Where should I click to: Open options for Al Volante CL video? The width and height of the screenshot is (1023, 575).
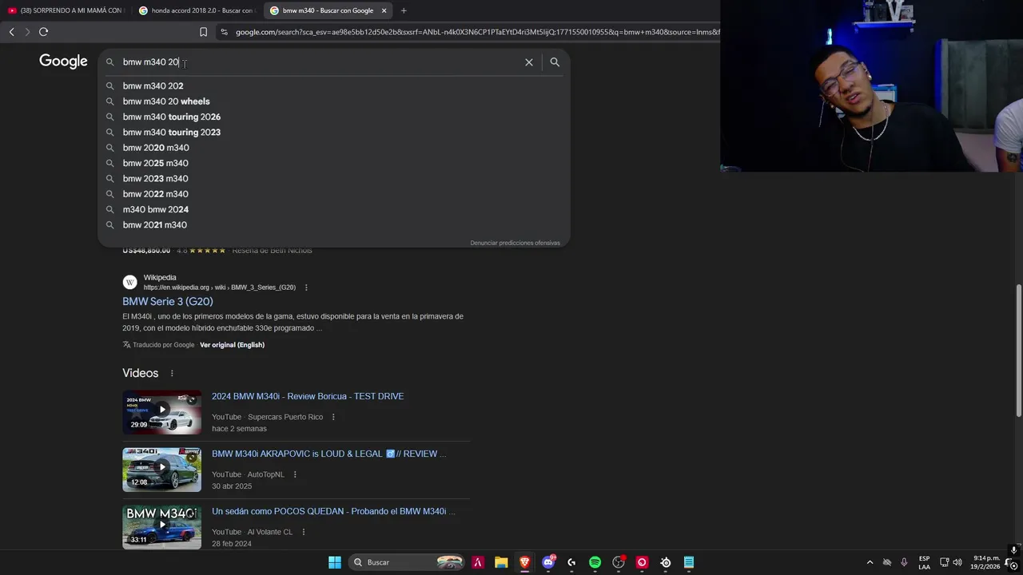[303, 532]
